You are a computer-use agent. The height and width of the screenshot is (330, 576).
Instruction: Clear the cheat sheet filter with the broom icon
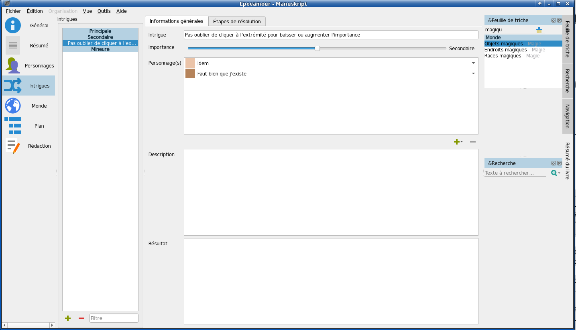coord(539,30)
